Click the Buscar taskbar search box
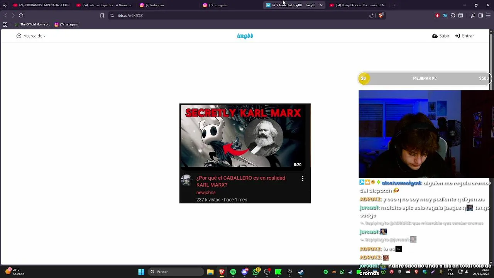Image resolution: width=494 pixels, height=278 pixels. [x=176, y=272]
